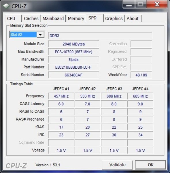Click the tRC value 34
This screenshot has height=173, width=170.
140,135
